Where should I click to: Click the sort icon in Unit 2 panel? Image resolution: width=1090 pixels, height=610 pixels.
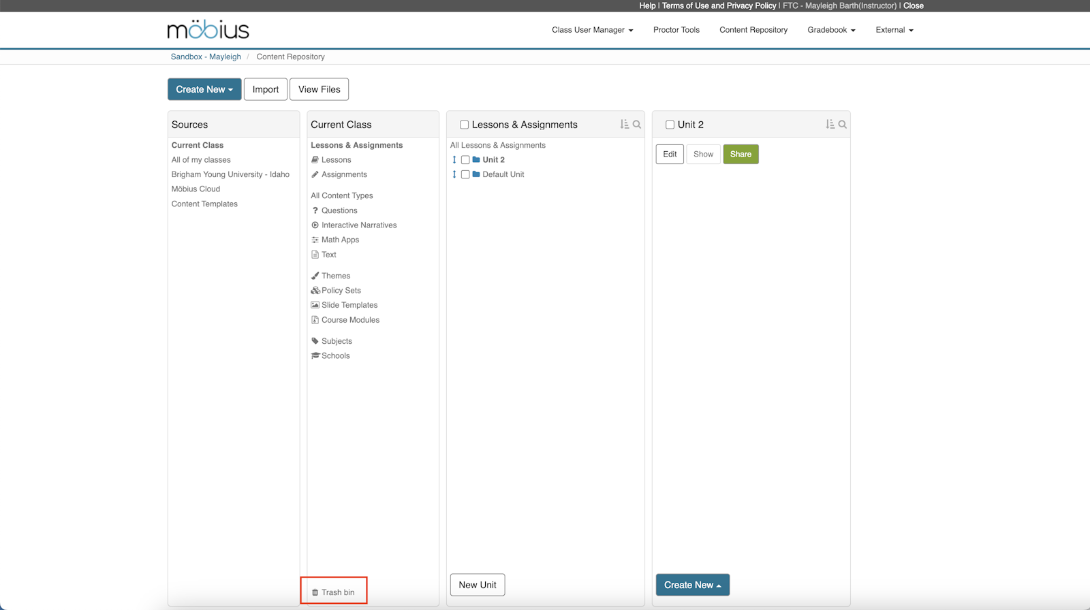coord(830,125)
